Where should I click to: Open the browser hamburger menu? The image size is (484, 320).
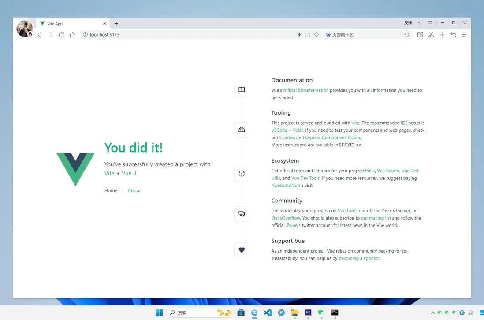tap(464, 35)
